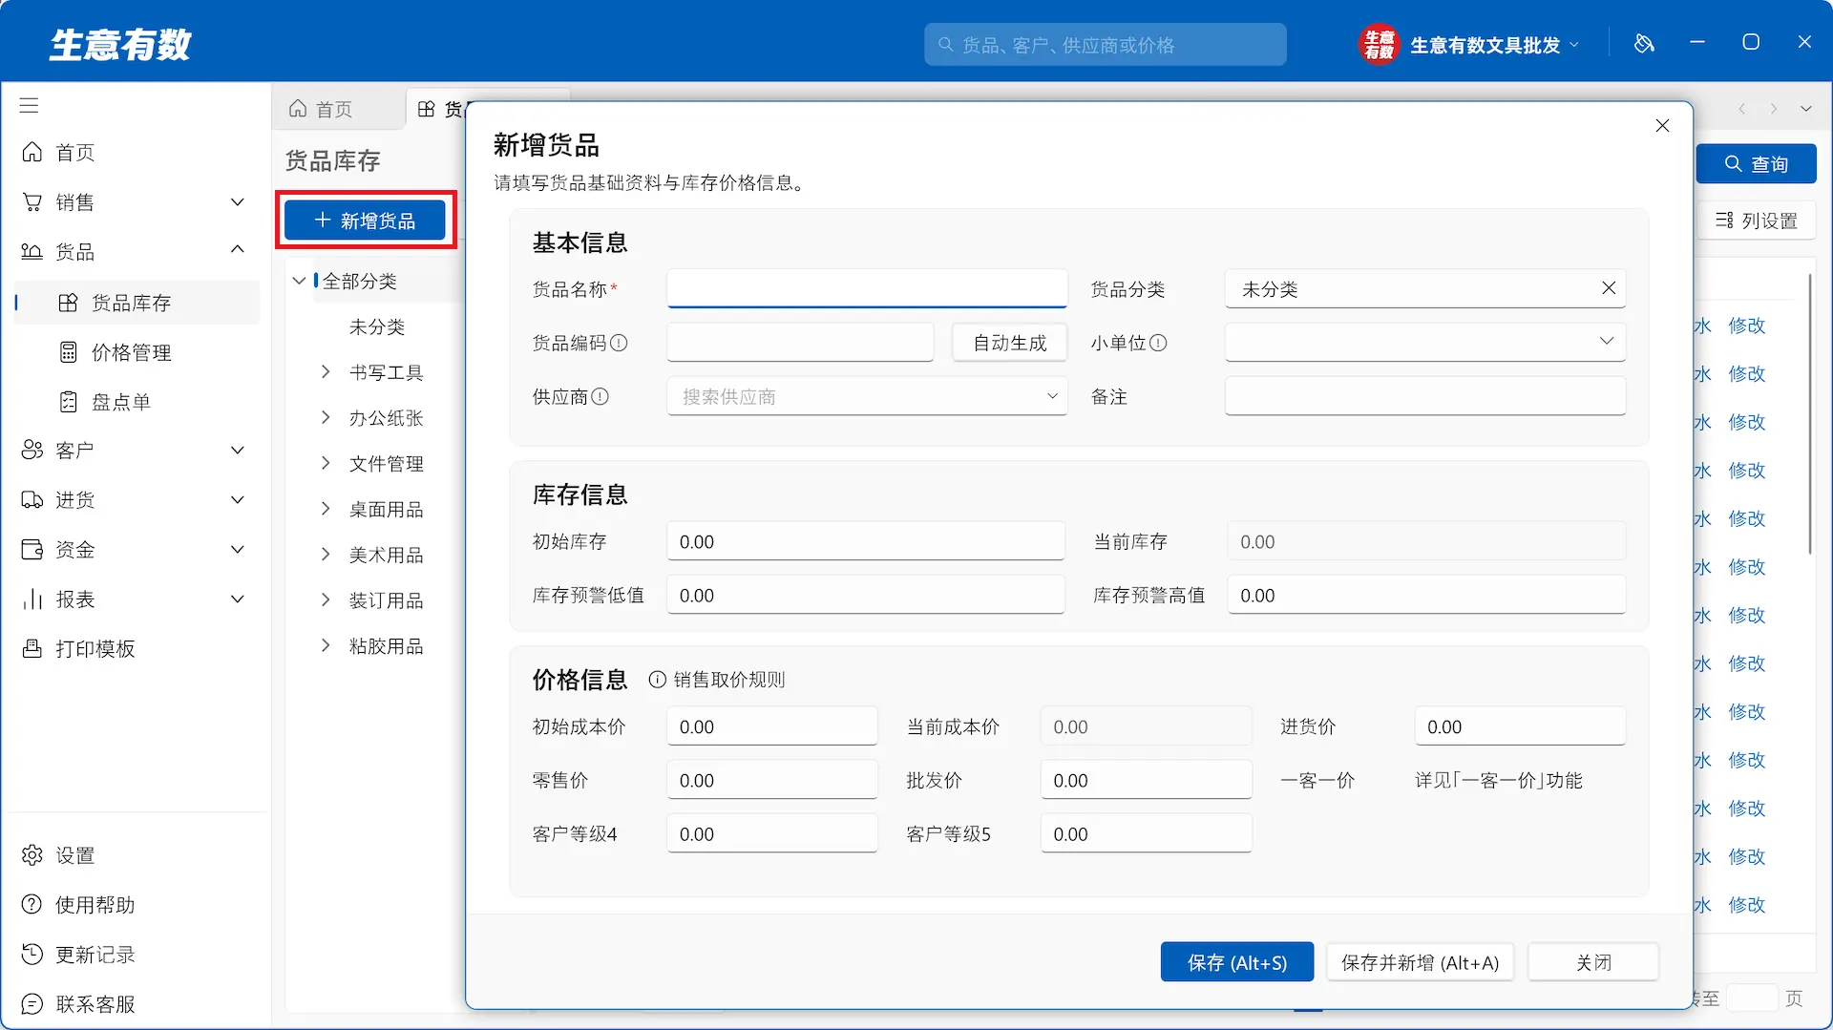Image resolution: width=1833 pixels, height=1030 pixels.
Task: Click the theme/skin icon in title bar
Action: click(x=1644, y=44)
